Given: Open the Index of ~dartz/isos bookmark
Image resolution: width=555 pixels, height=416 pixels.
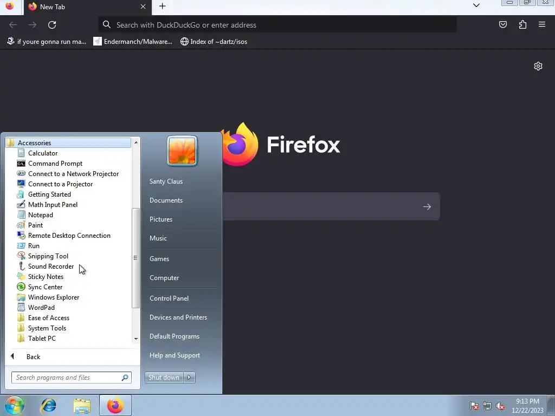Looking at the screenshot, I should point(214,41).
